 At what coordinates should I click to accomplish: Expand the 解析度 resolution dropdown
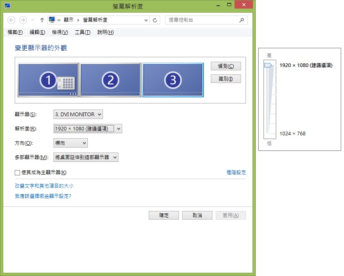pos(87,129)
